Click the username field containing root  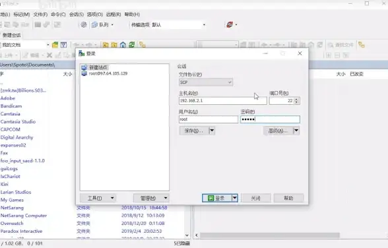click(x=209, y=119)
